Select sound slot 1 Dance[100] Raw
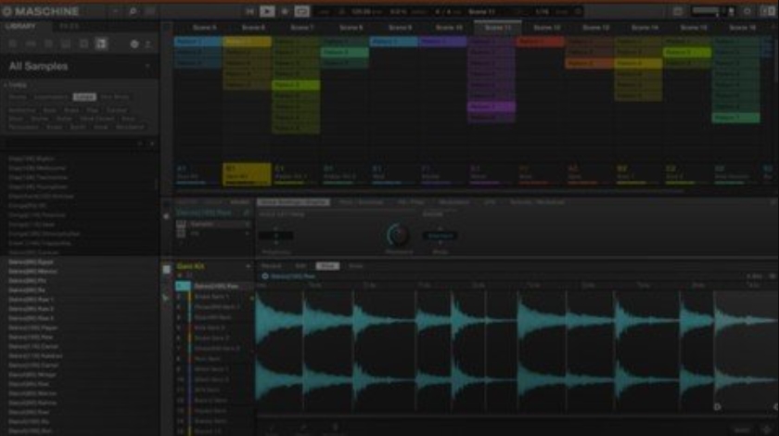The width and height of the screenshot is (779, 436). pyautogui.click(x=214, y=287)
